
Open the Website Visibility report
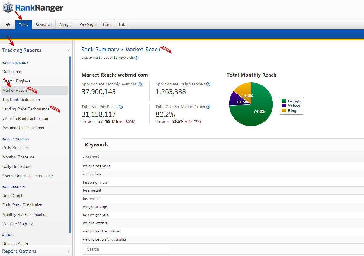(18, 224)
